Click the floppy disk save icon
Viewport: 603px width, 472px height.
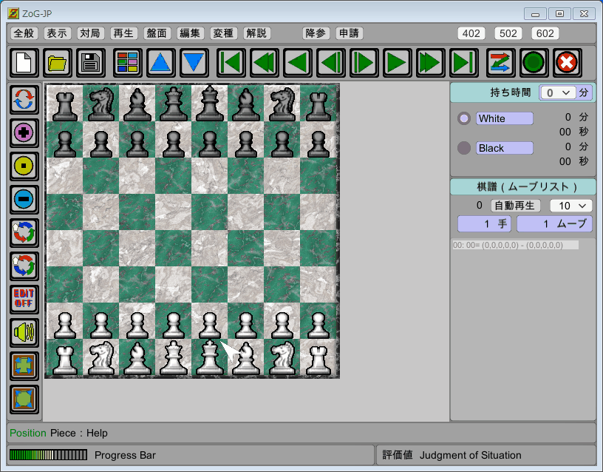click(x=90, y=62)
